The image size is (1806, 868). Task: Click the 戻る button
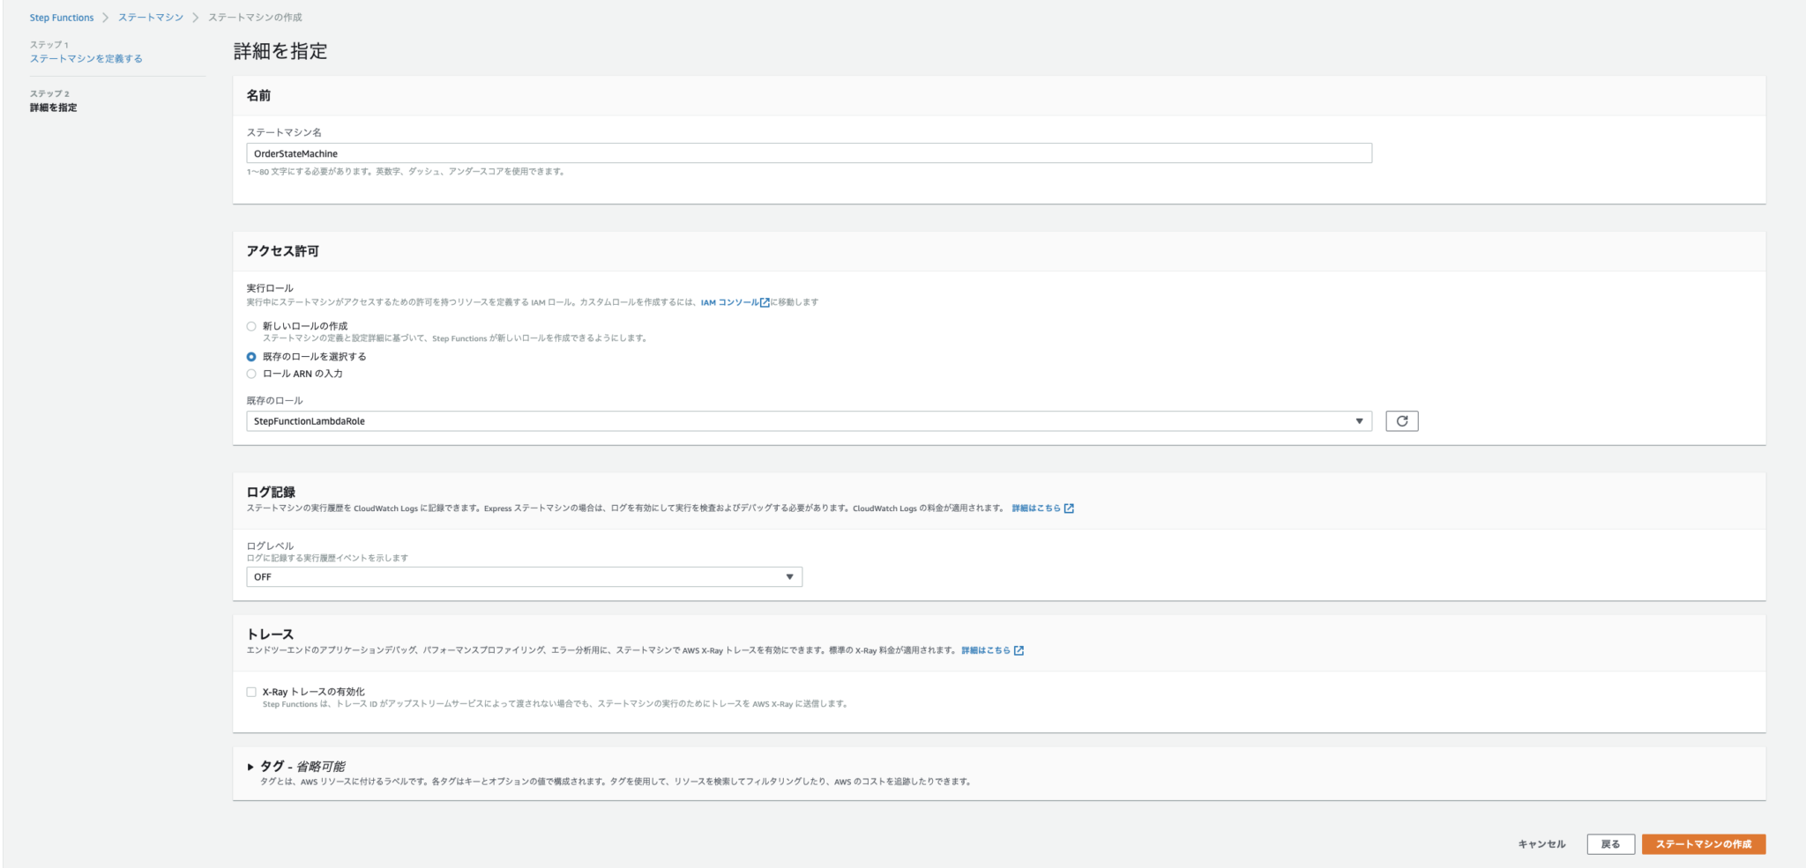point(1612,843)
